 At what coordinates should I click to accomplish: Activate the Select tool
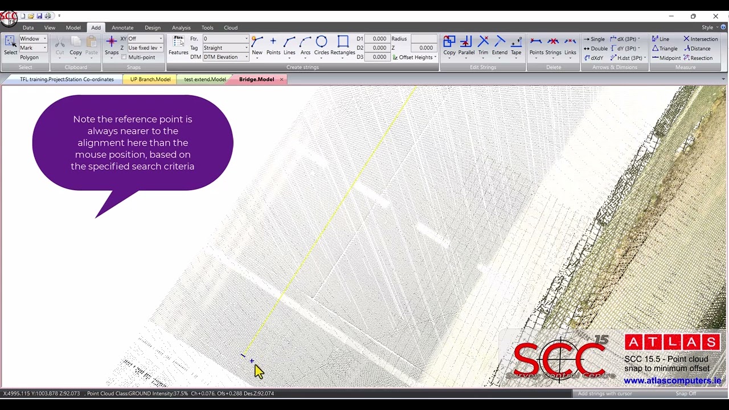[x=10, y=46]
